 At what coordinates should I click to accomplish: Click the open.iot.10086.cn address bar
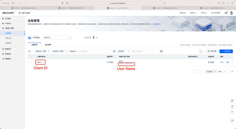click(118, 3)
